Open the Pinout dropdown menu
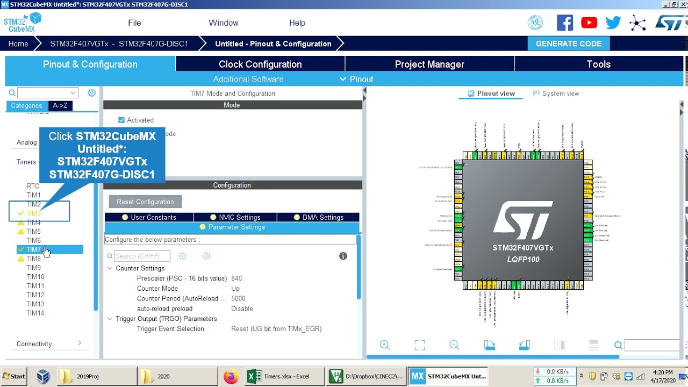The height and width of the screenshot is (387, 688). click(x=356, y=79)
